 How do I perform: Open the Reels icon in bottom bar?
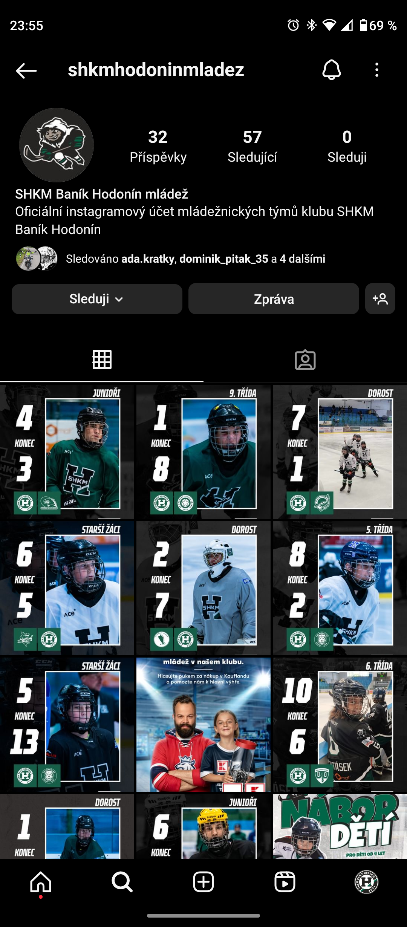pos(285,882)
